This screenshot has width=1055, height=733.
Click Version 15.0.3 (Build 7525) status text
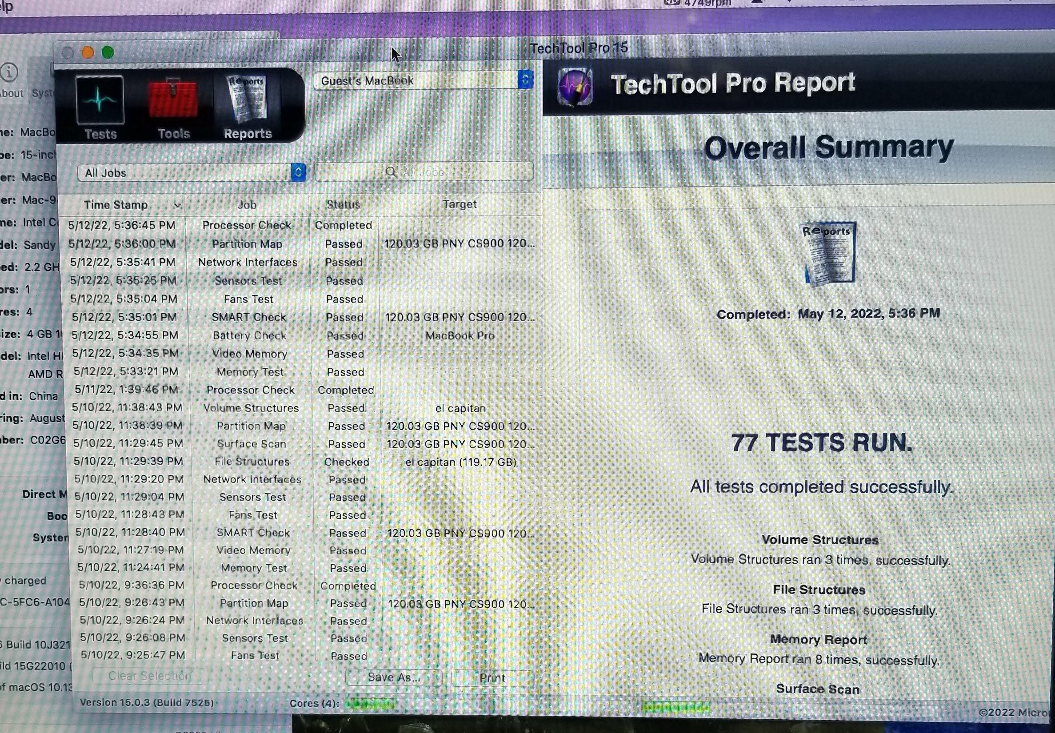[147, 703]
